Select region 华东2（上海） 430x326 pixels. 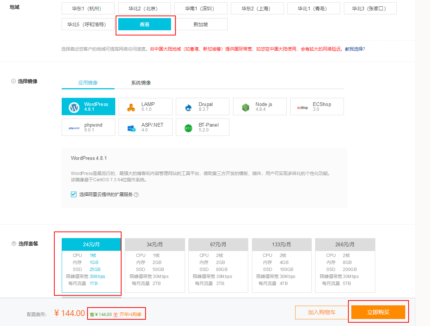point(257,8)
